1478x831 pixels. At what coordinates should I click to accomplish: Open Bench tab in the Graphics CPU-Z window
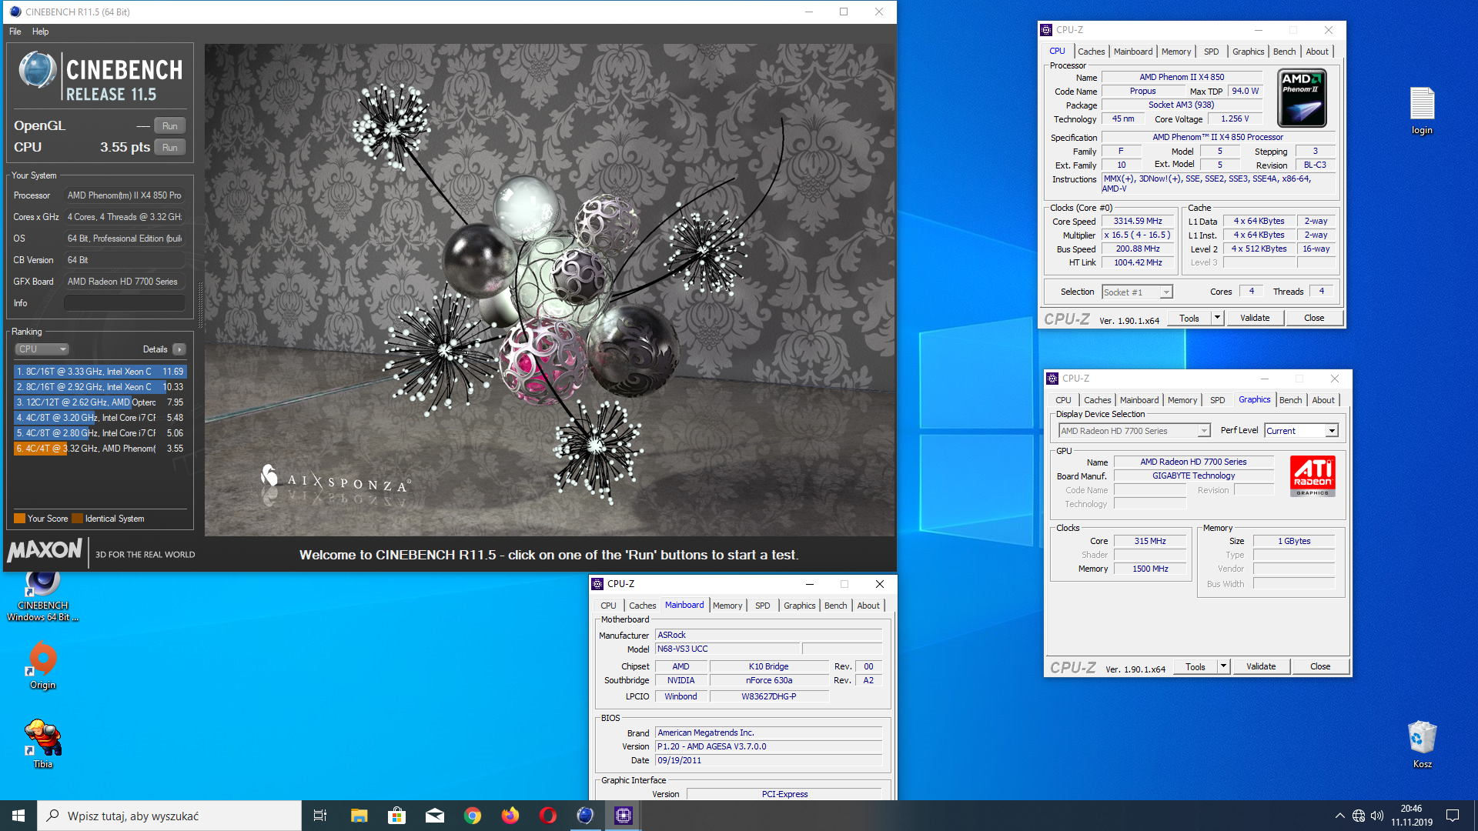pyautogui.click(x=1290, y=400)
